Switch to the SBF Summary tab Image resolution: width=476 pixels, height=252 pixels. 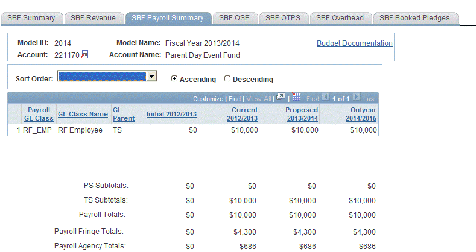click(x=31, y=18)
